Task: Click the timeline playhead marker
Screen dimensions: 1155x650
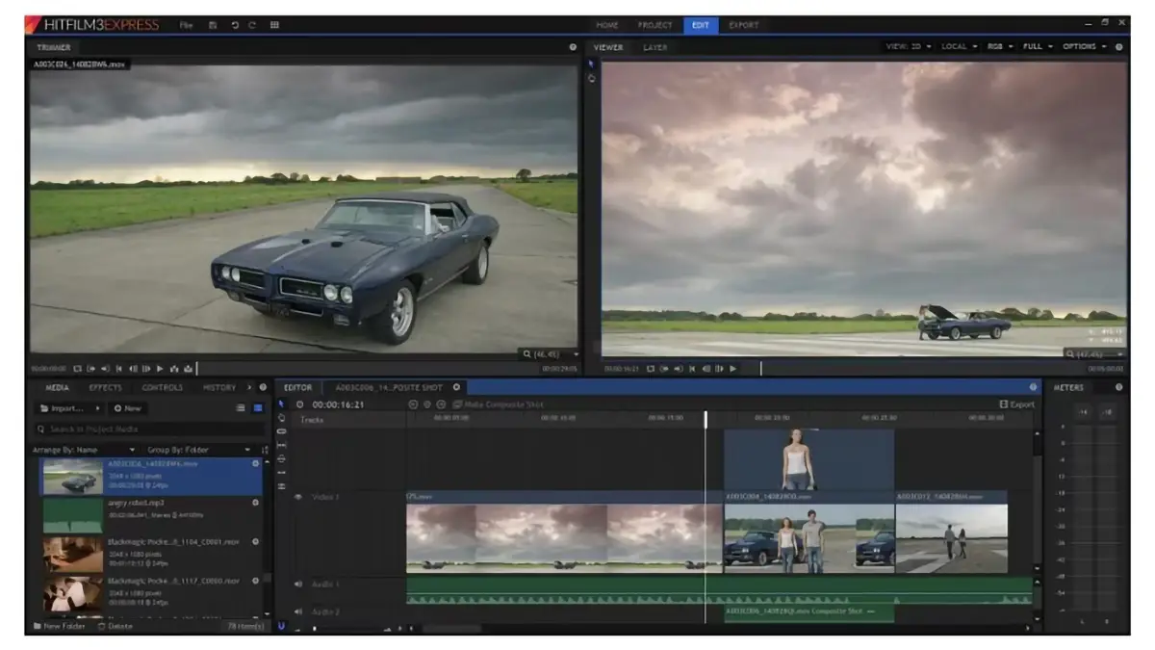Action: point(706,419)
